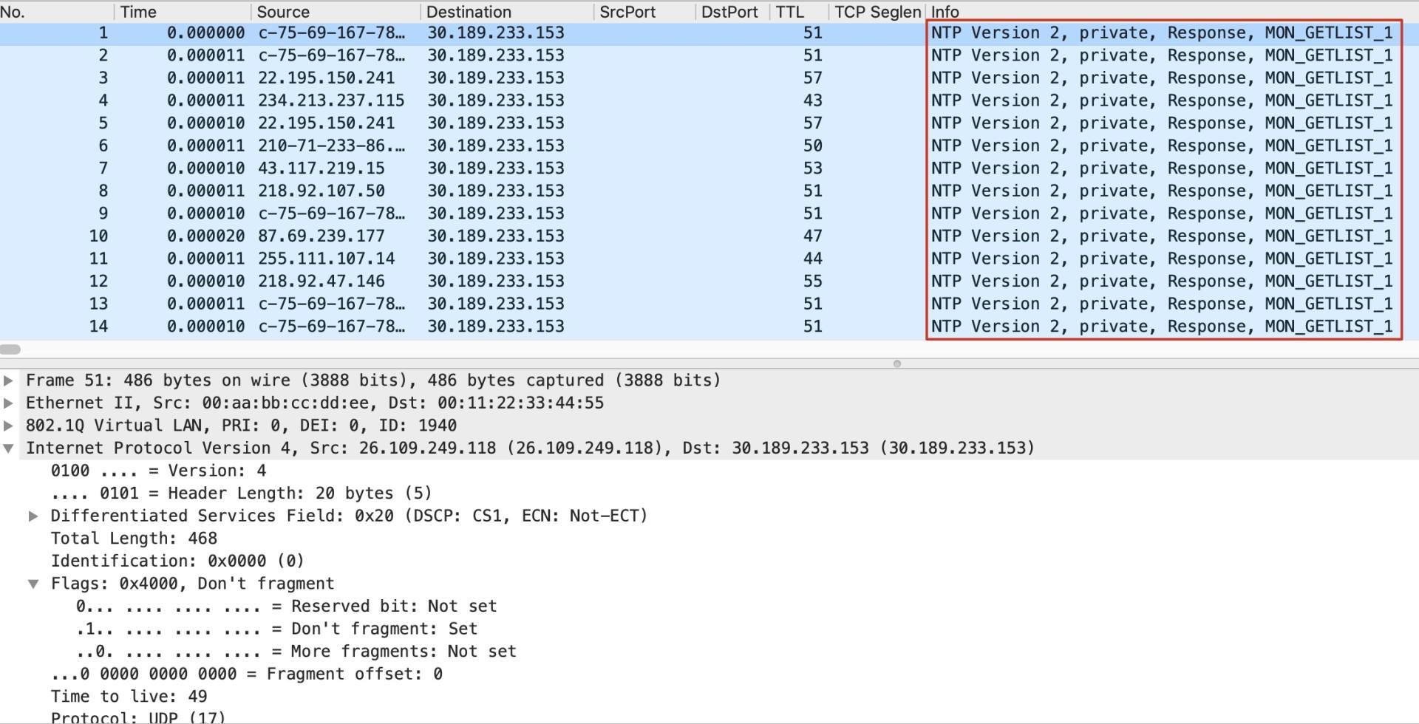
Task: Expand the Ethernet II section
Action: tap(8, 403)
